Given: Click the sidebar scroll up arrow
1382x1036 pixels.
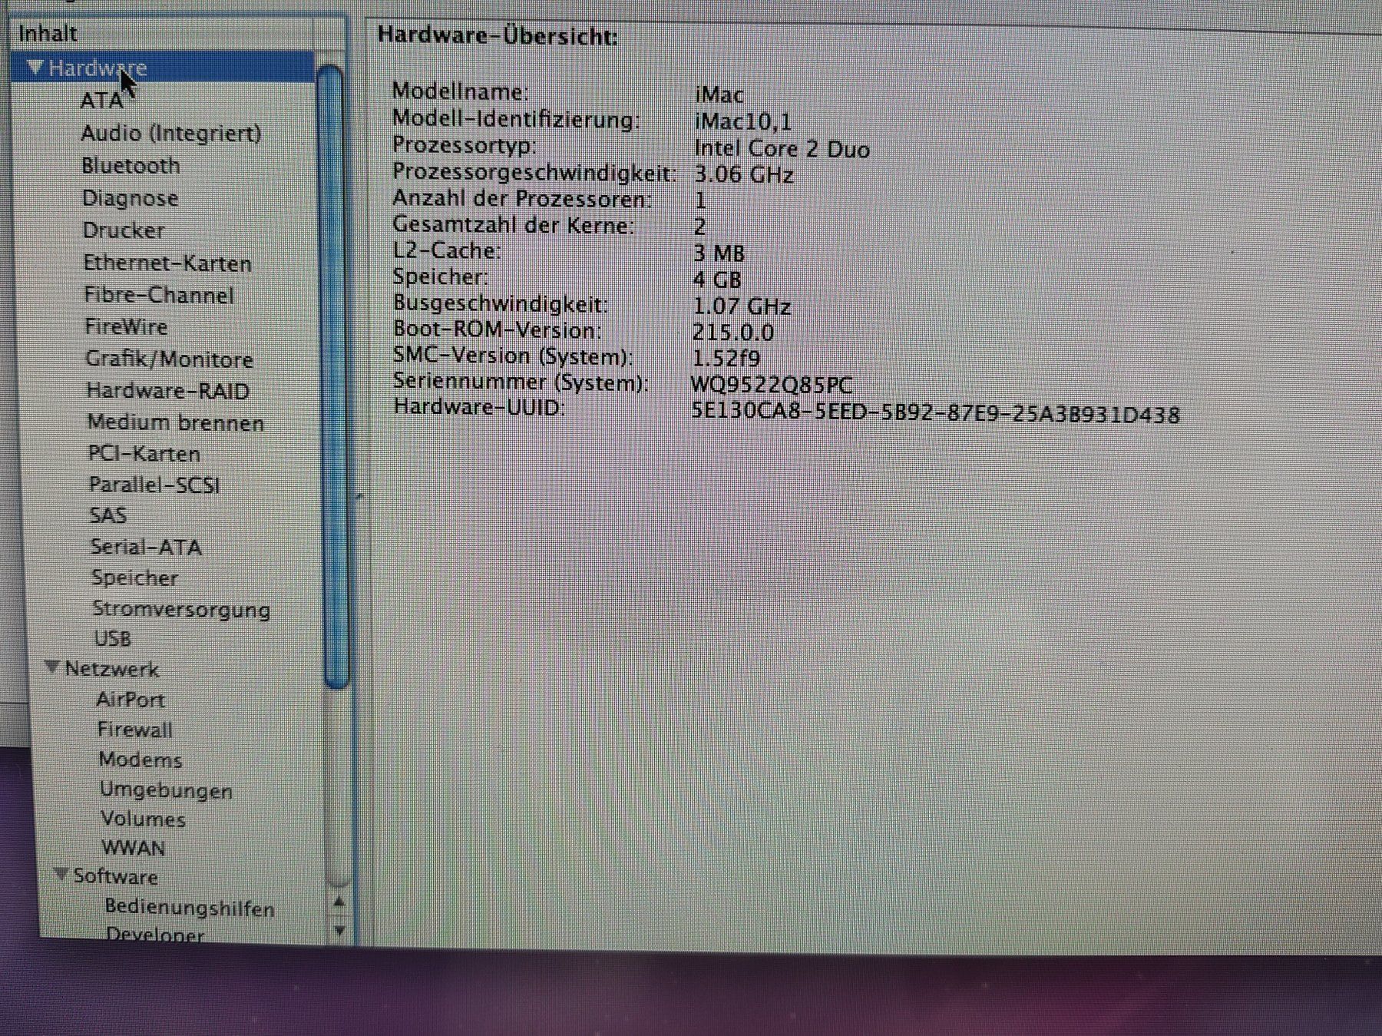Looking at the screenshot, I should click(339, 902).
